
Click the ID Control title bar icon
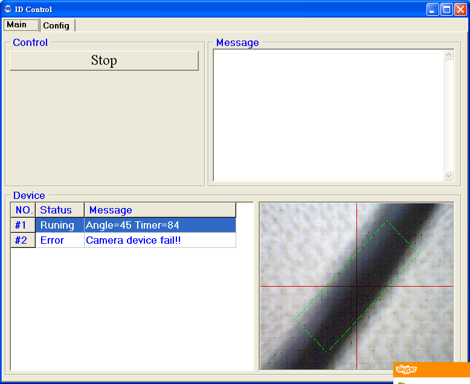point(8,9)
